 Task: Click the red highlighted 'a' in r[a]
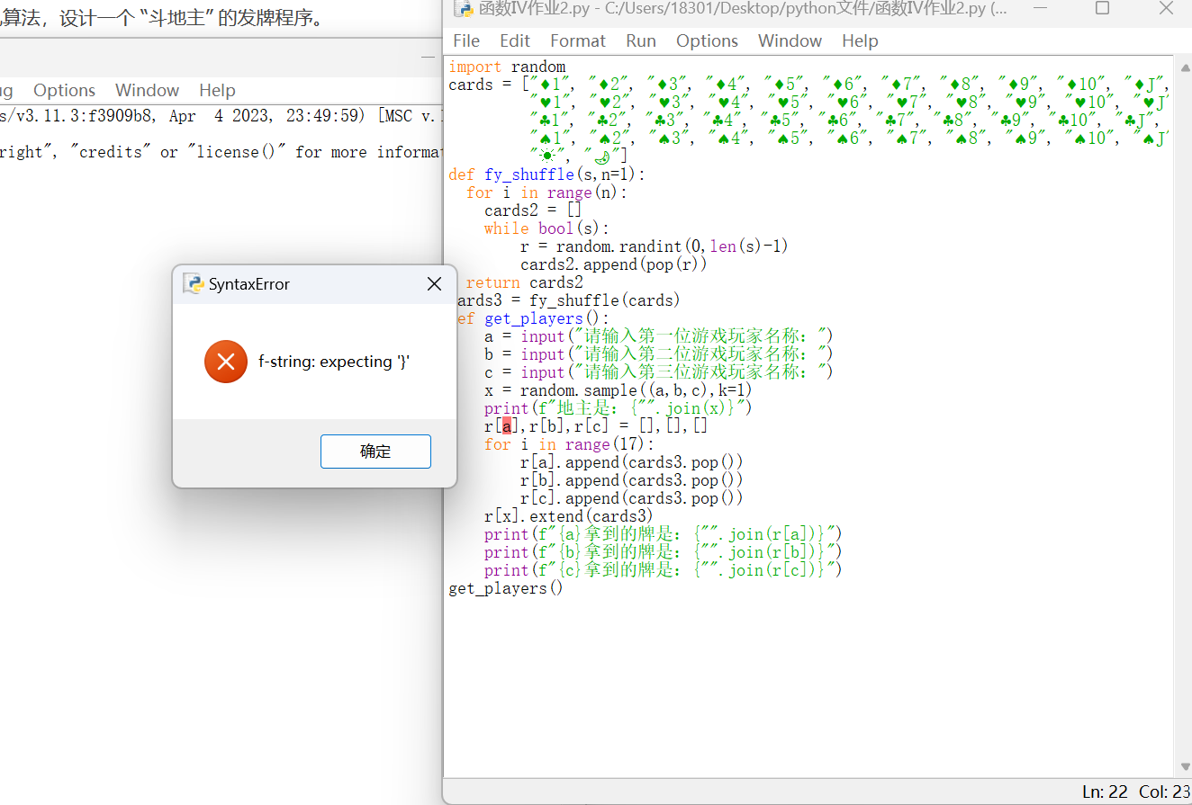pyautogui.click(x=507, y=426)
